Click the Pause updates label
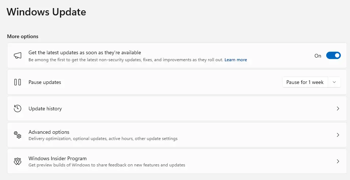This screenshot has width=350, height=180. tap(45, 82)
